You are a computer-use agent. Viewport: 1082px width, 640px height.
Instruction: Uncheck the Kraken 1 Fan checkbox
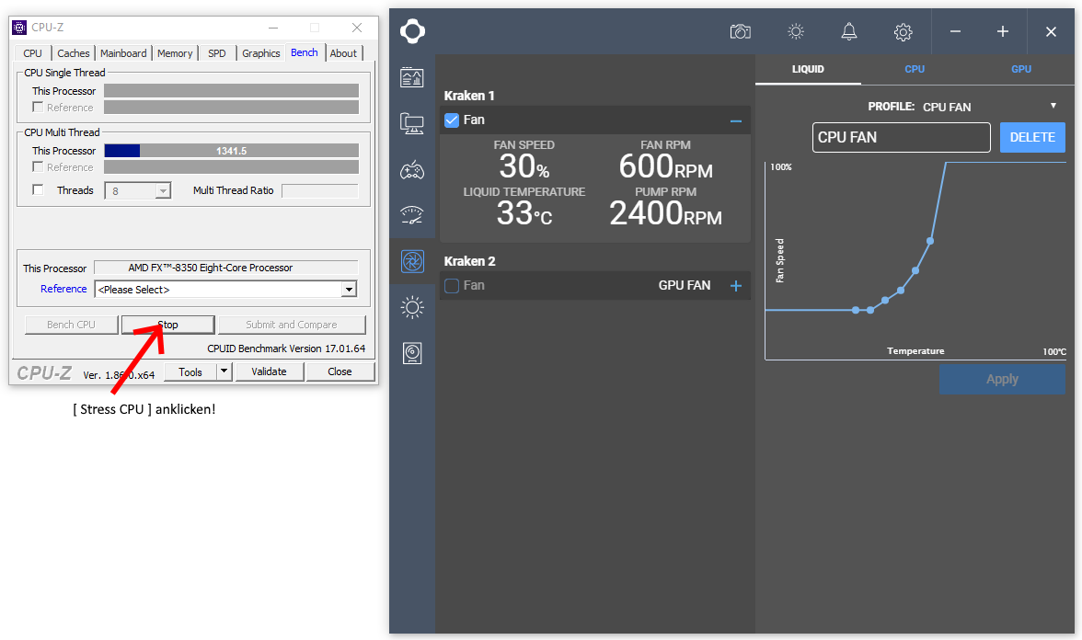tap(451, 120)
